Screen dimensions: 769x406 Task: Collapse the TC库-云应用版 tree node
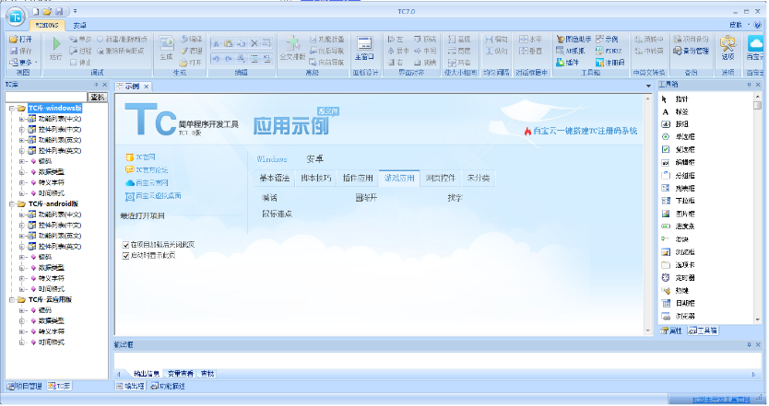(12, 300)
